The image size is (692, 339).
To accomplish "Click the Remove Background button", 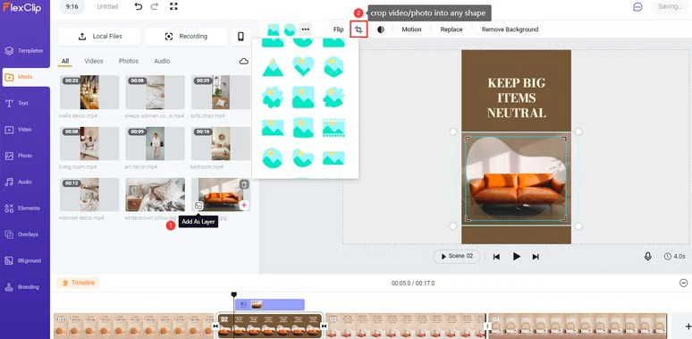I will tap(510, 30).
